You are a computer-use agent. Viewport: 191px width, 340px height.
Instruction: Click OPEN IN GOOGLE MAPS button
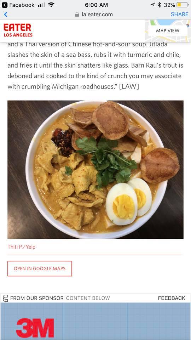(40, 268)
